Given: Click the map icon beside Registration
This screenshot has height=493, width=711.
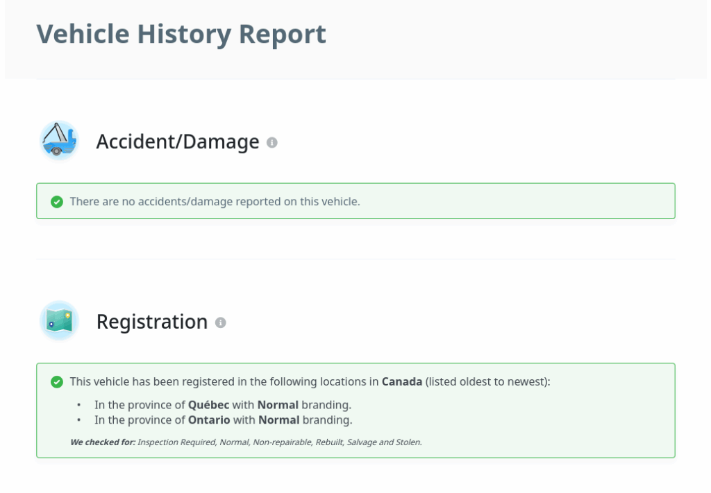Looking at the screenshot, I should [59, 320].
